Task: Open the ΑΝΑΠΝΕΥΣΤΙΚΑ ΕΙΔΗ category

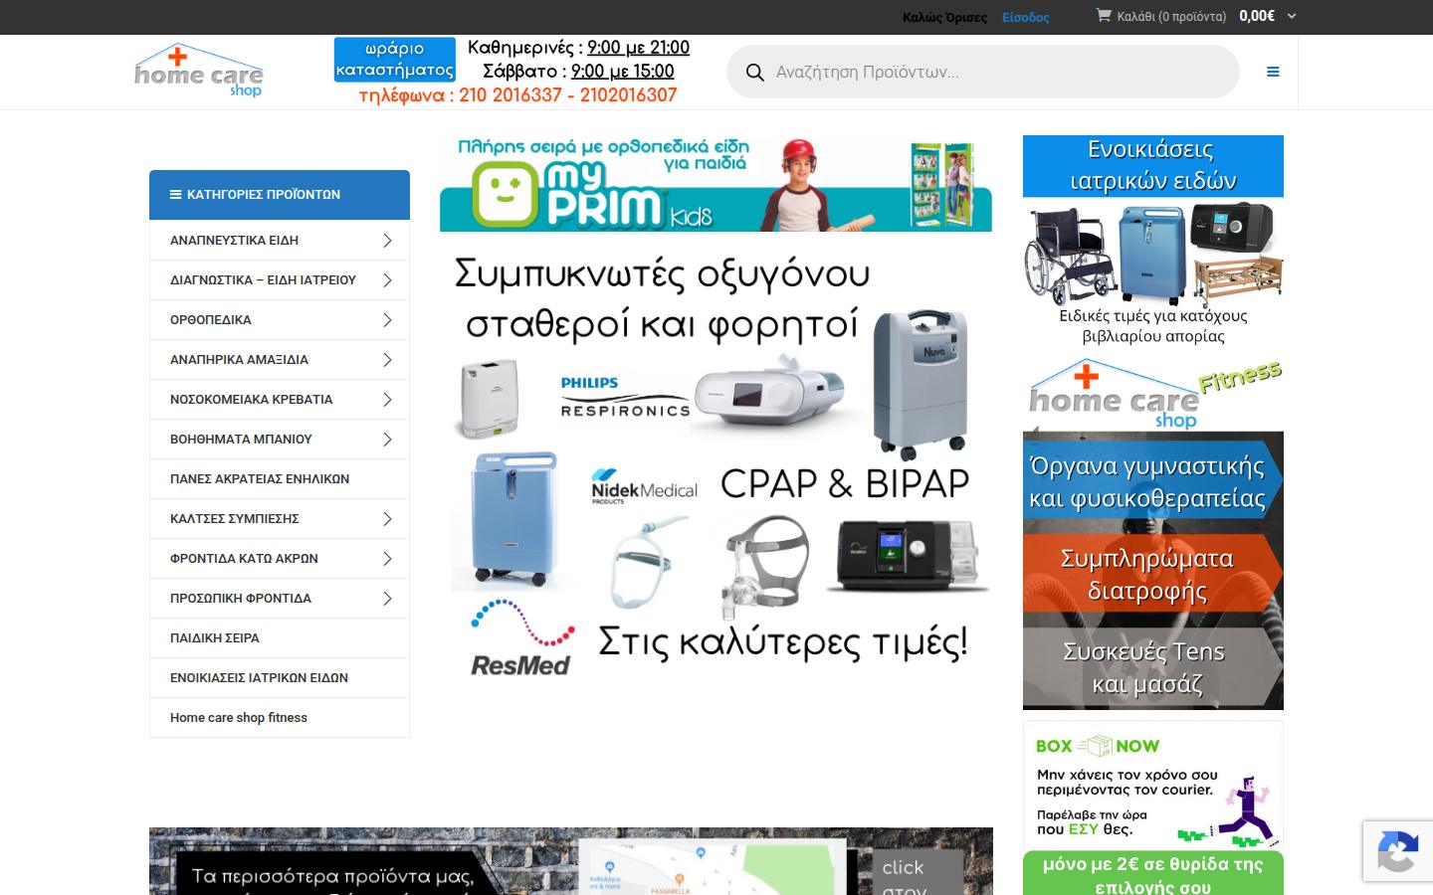Action: [234, 241]
